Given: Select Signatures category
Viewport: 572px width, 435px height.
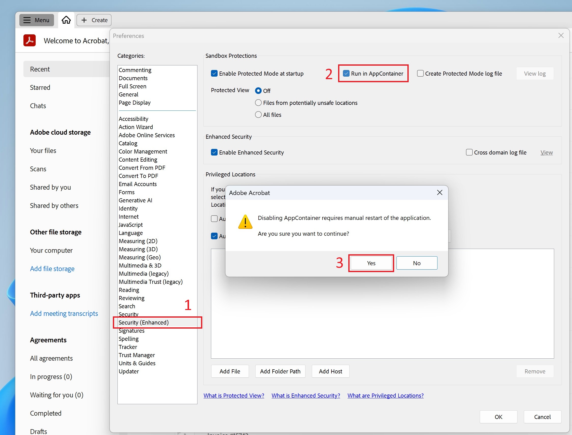Looking at the screenshot, I should [x=157, y=331].
